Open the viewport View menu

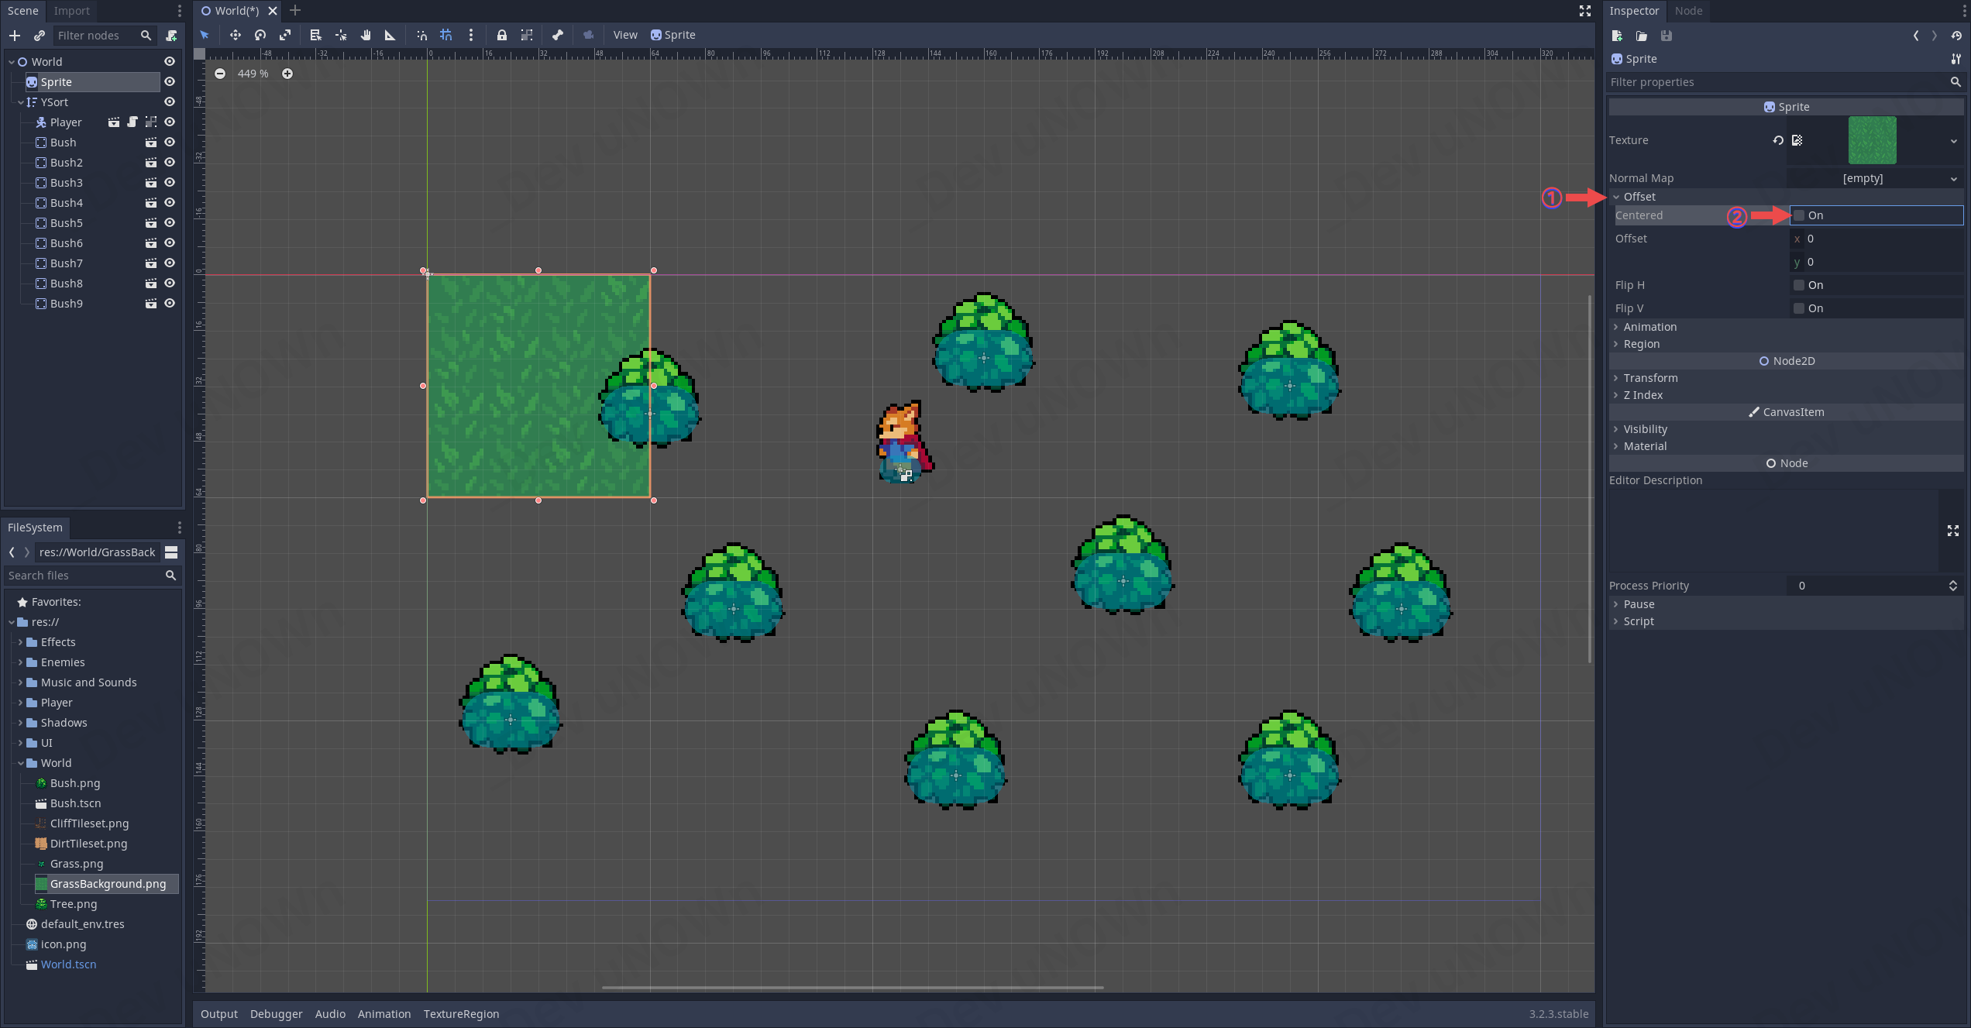[x=624, y=35]
